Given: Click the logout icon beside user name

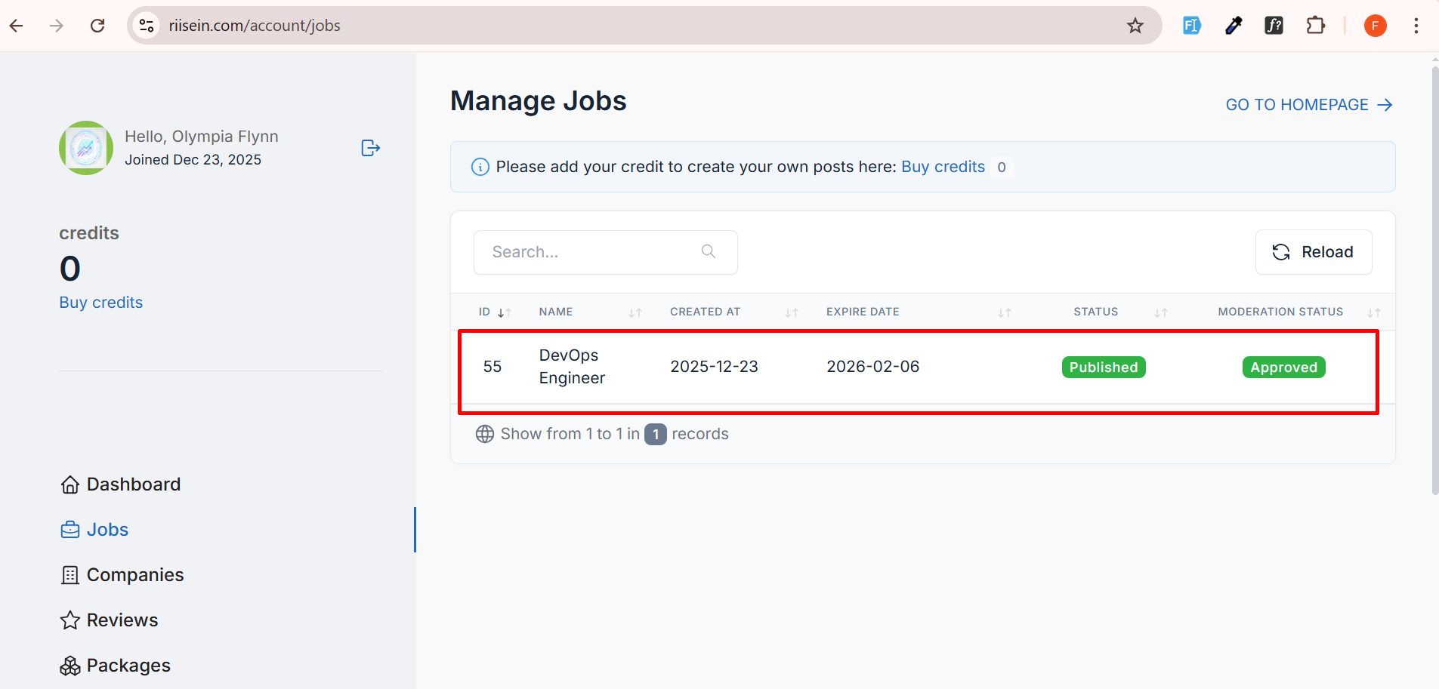Looking at the screenshot, I should pyautogui.click(x=370, y=148).
